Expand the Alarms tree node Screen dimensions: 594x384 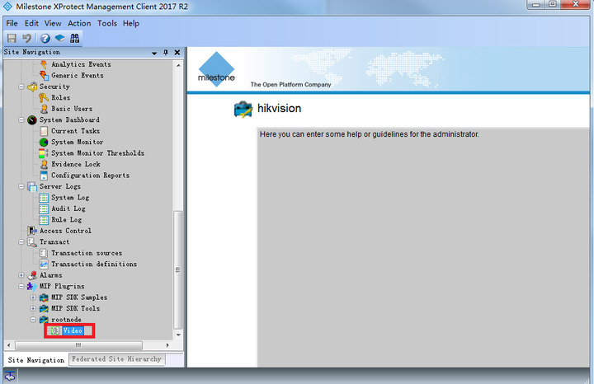pyautogui.click(x=22, y=275)
